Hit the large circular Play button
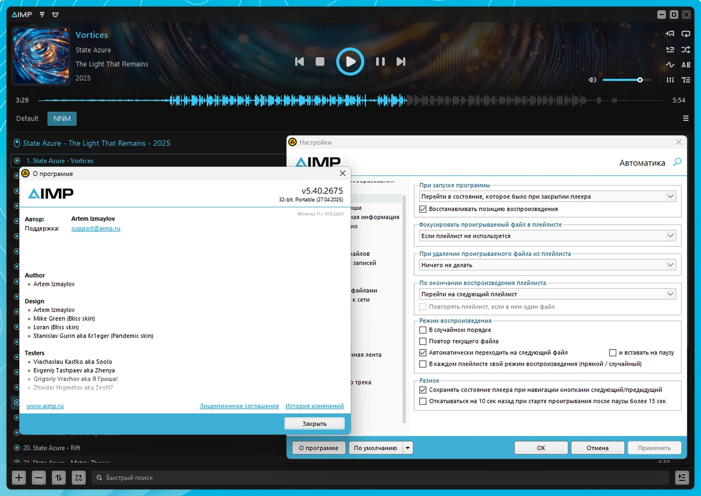Viewport: 701px width, 496px height. click(350, 61)
